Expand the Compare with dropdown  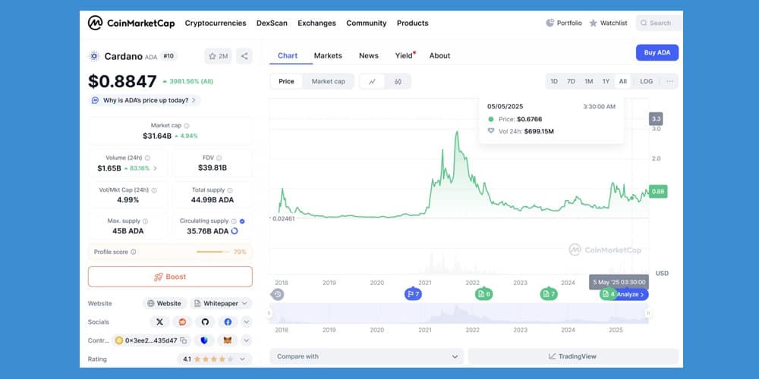(367, 356)
